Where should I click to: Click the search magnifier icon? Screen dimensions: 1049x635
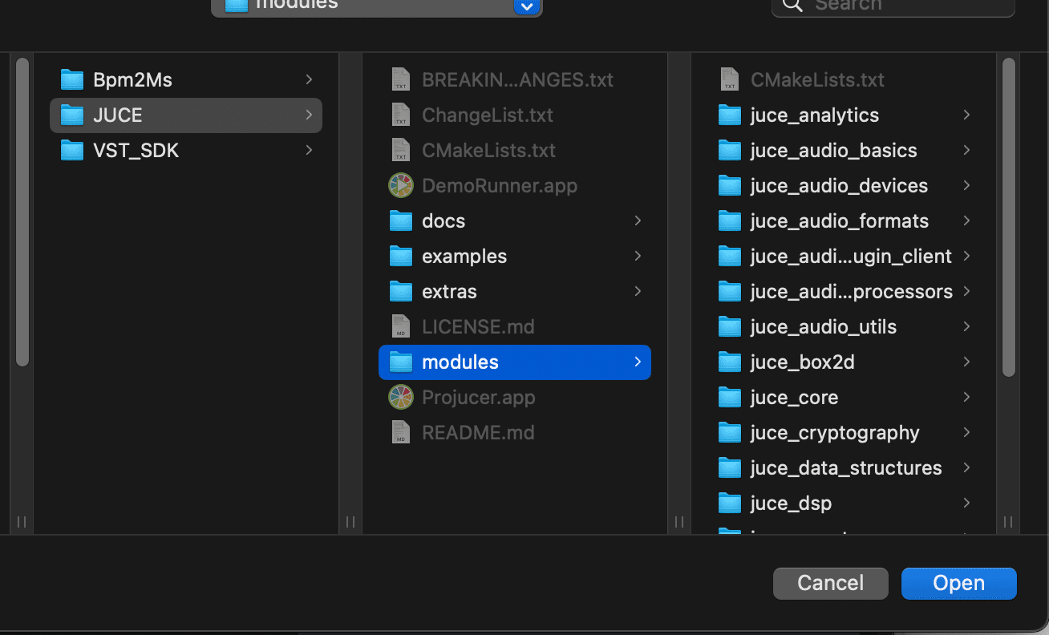point(792,5)
